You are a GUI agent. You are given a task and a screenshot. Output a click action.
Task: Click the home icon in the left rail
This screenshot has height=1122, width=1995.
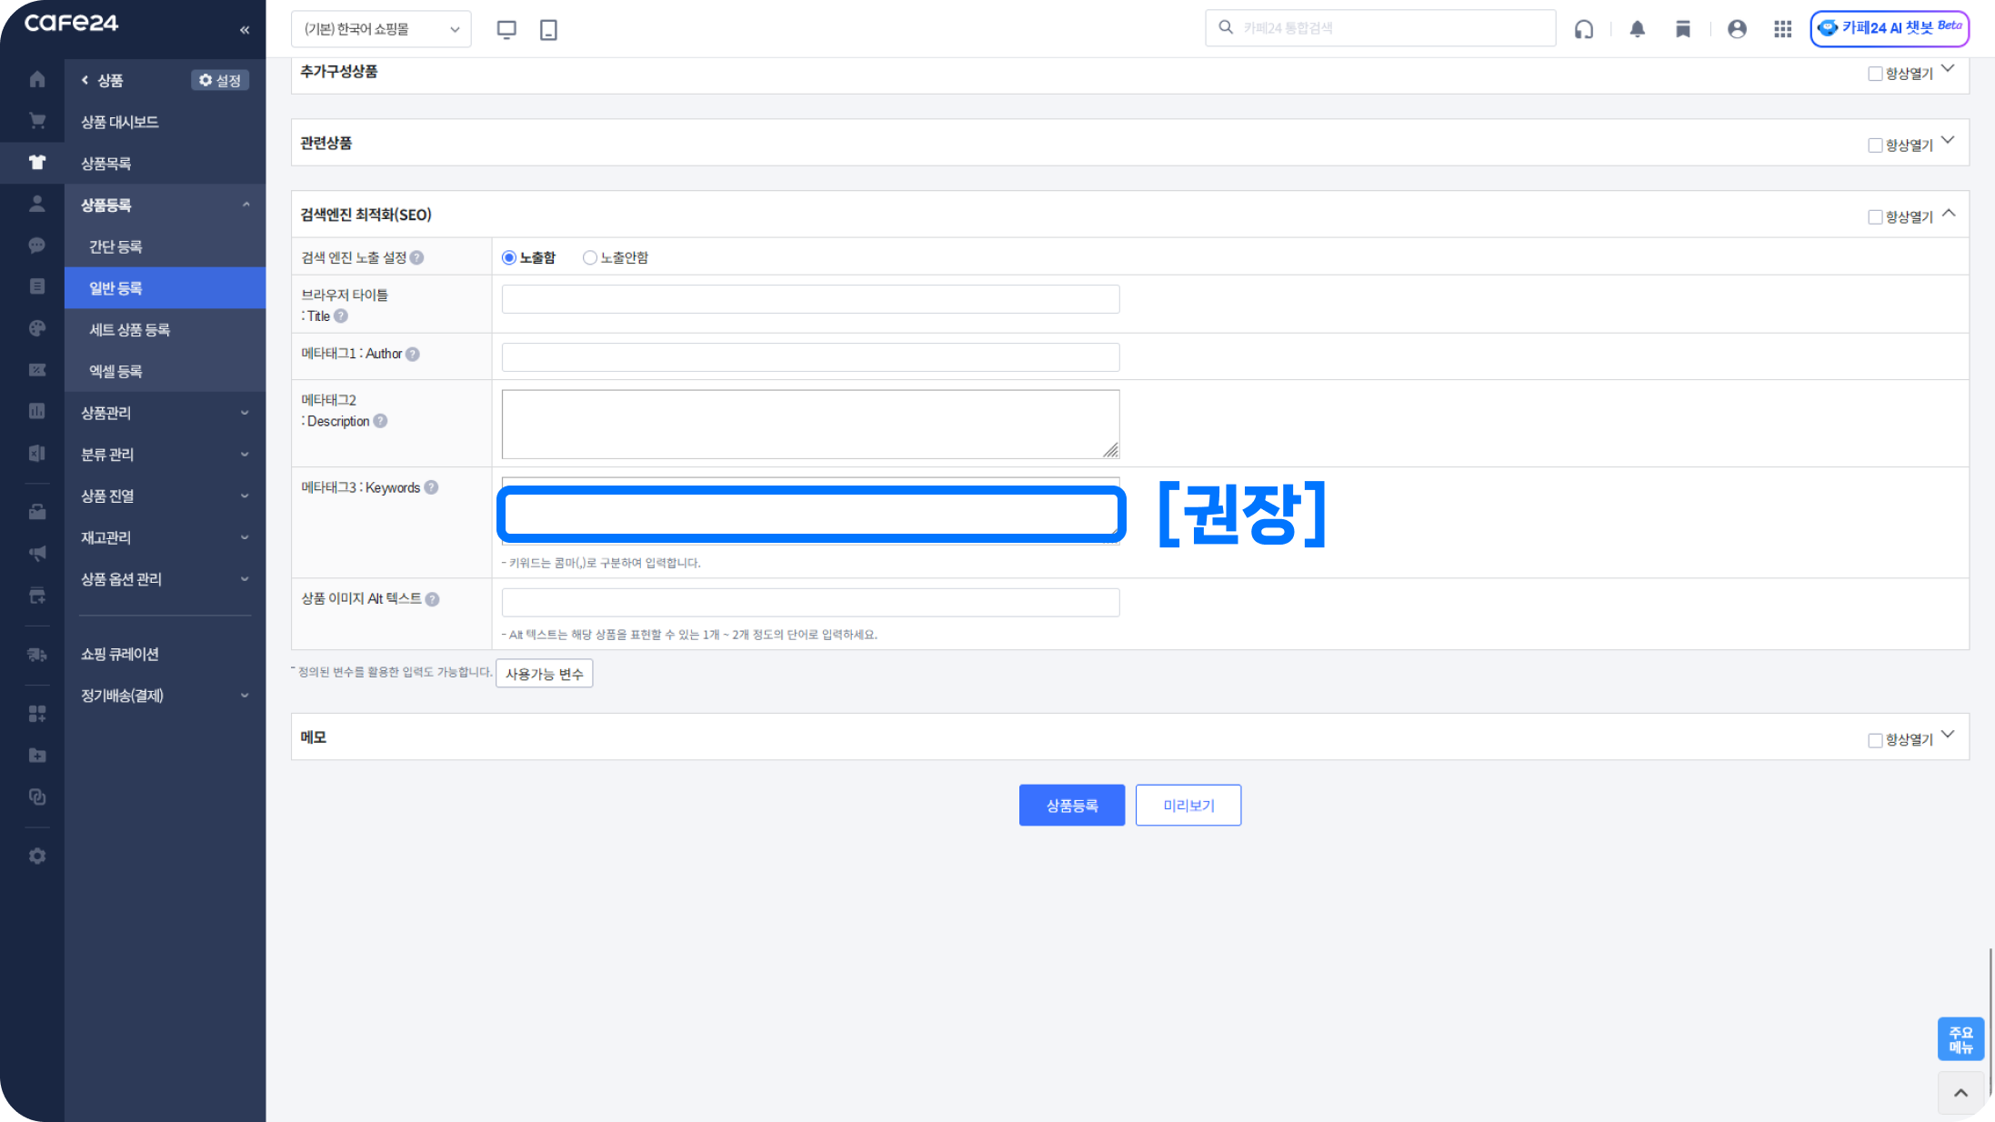click(37, 79)
